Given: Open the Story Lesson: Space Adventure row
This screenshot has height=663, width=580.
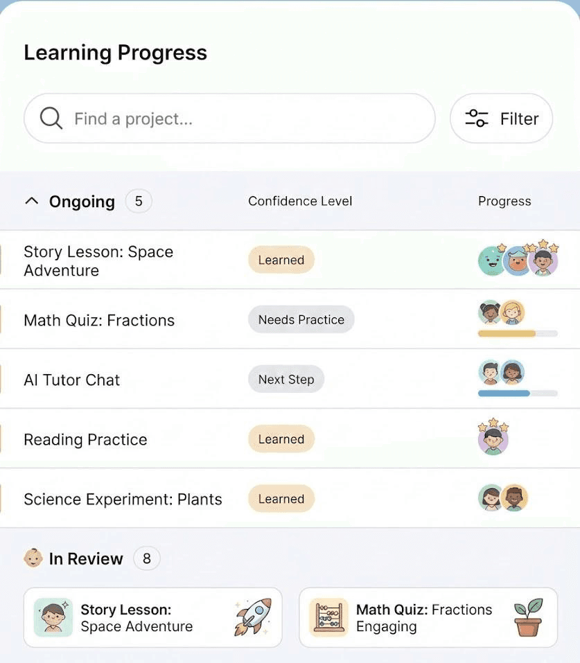Looking at the screenshot, I should 98,260.
